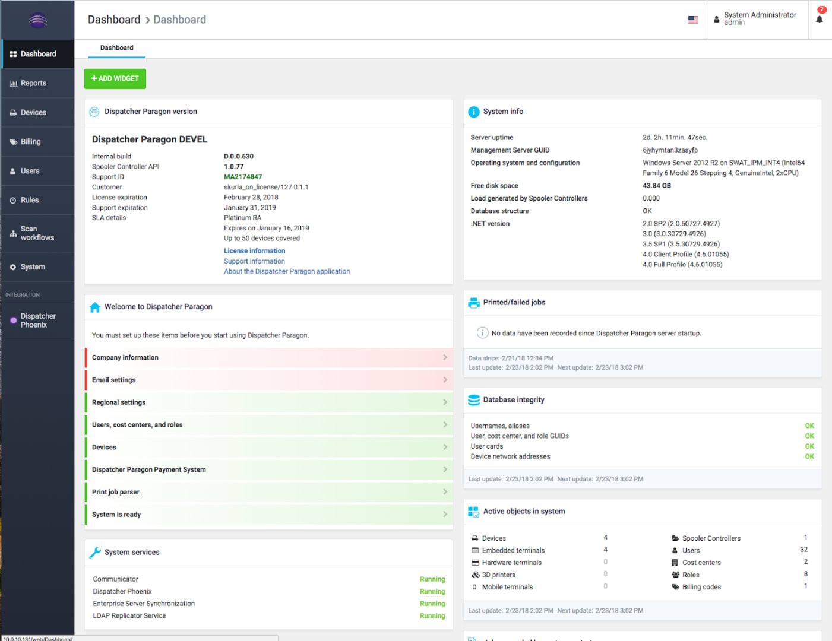Click the Internal build value D.0.0.630
Screen dimensions: 832x641
point(239,157)
